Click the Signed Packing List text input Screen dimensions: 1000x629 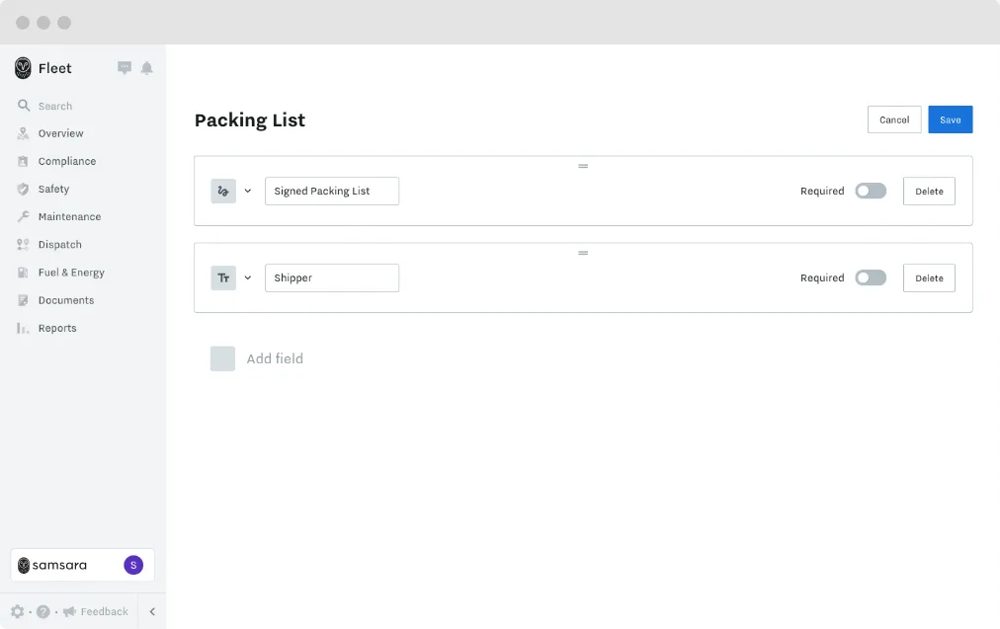pyautogui.click(x=332, y=192)
